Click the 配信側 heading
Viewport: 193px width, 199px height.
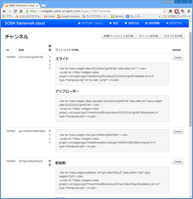[x=60, y=163]
